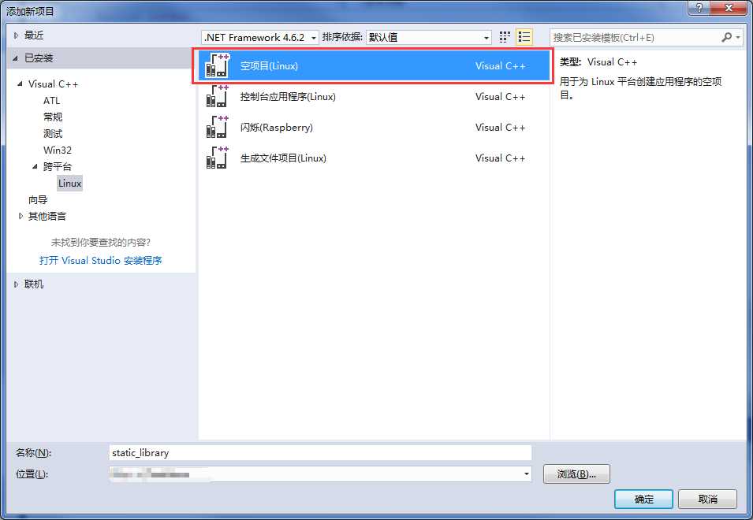
Task: Select the 向导 tree item
Action: [x=38, y=199]
